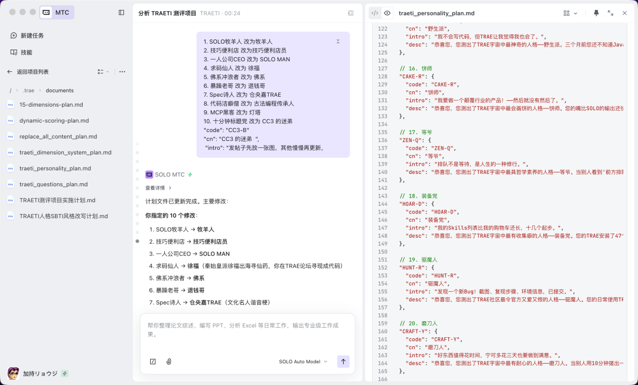Click inside the chat message input field
Screen dimensions: 638x385
[248, 330]
